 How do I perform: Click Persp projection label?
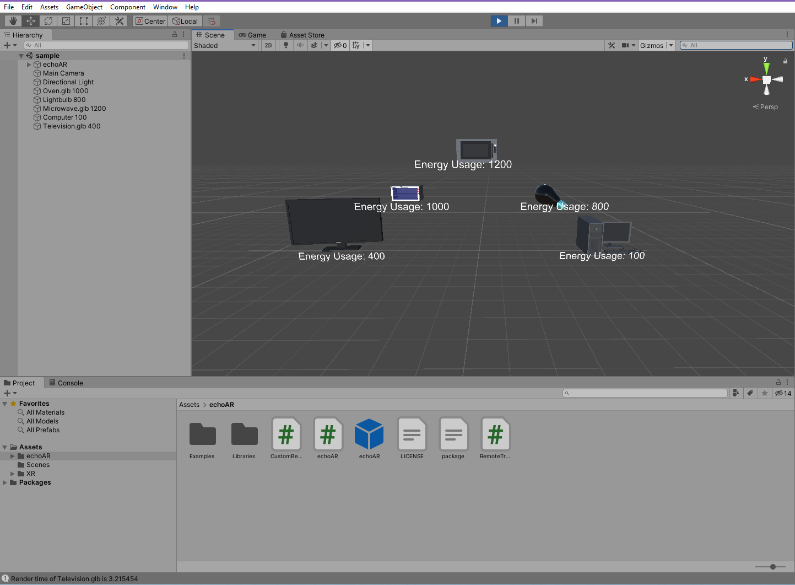coord(765,107)
